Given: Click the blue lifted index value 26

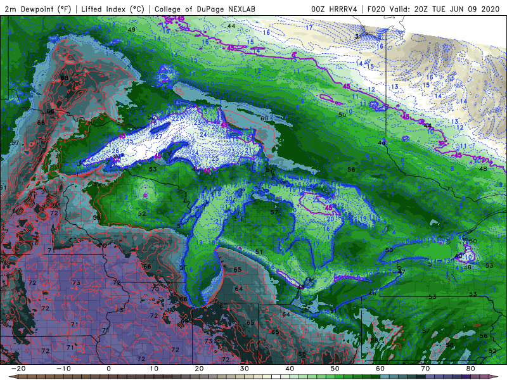Looking at the screenshot, I should [x=115, y=151].
